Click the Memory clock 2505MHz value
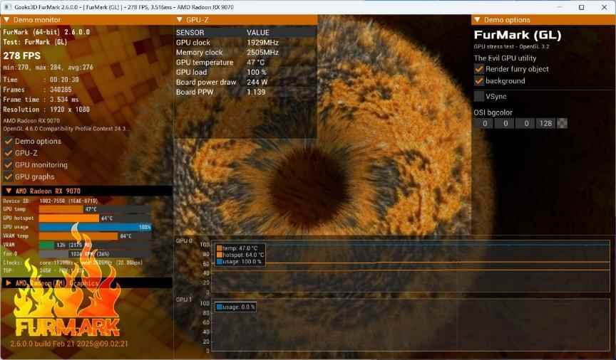 point(262,52)
